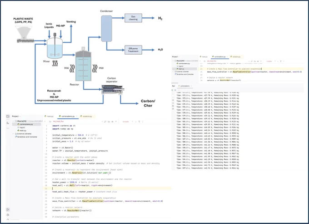Image resolution: width=309 pixels, height=224 pixels.
Task: Open Project view dropdown in lower-left IDE
Action: tap(16, 116)
